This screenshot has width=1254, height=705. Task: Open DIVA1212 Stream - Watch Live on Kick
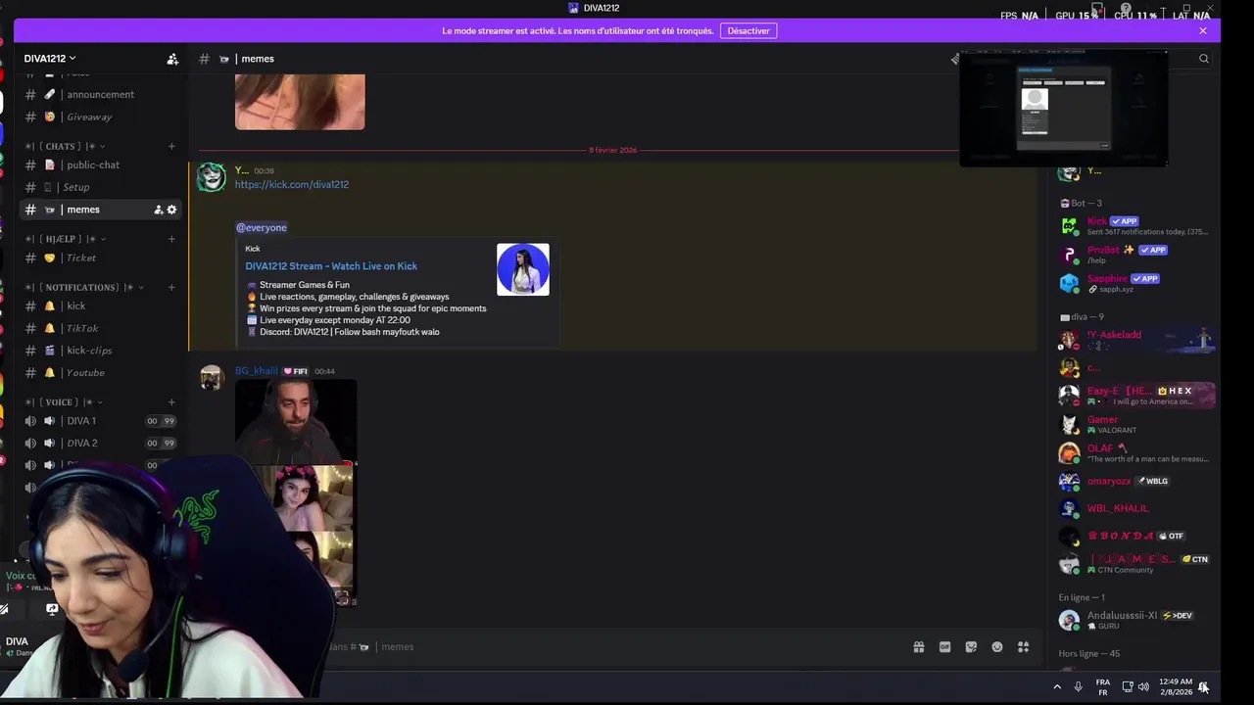pyautogui.click(x=331, y=266)
